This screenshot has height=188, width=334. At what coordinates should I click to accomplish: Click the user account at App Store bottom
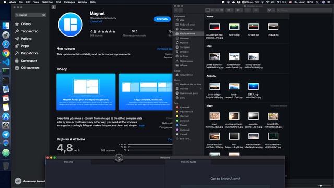click(x=30, y=181)
